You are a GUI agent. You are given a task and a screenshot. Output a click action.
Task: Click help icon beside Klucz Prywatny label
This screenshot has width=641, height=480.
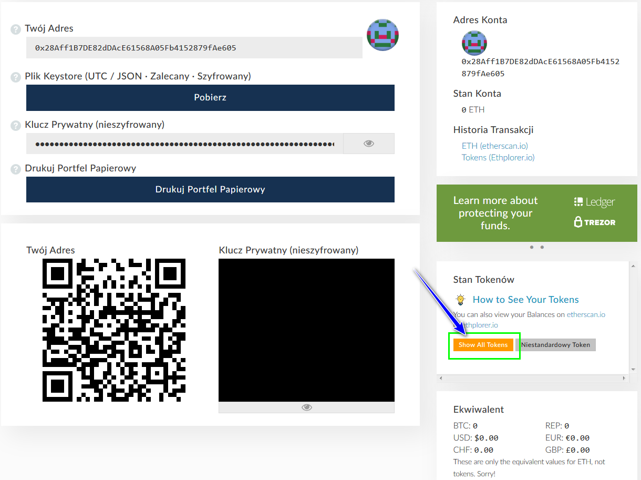pyautogui.click(x=16, y=126)
